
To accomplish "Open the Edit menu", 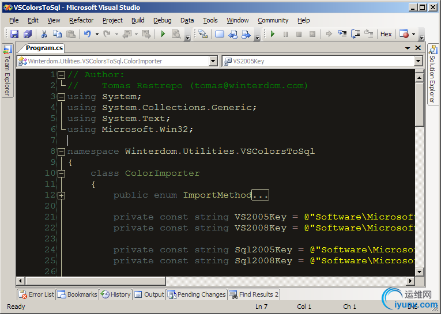I will (33, 20).
